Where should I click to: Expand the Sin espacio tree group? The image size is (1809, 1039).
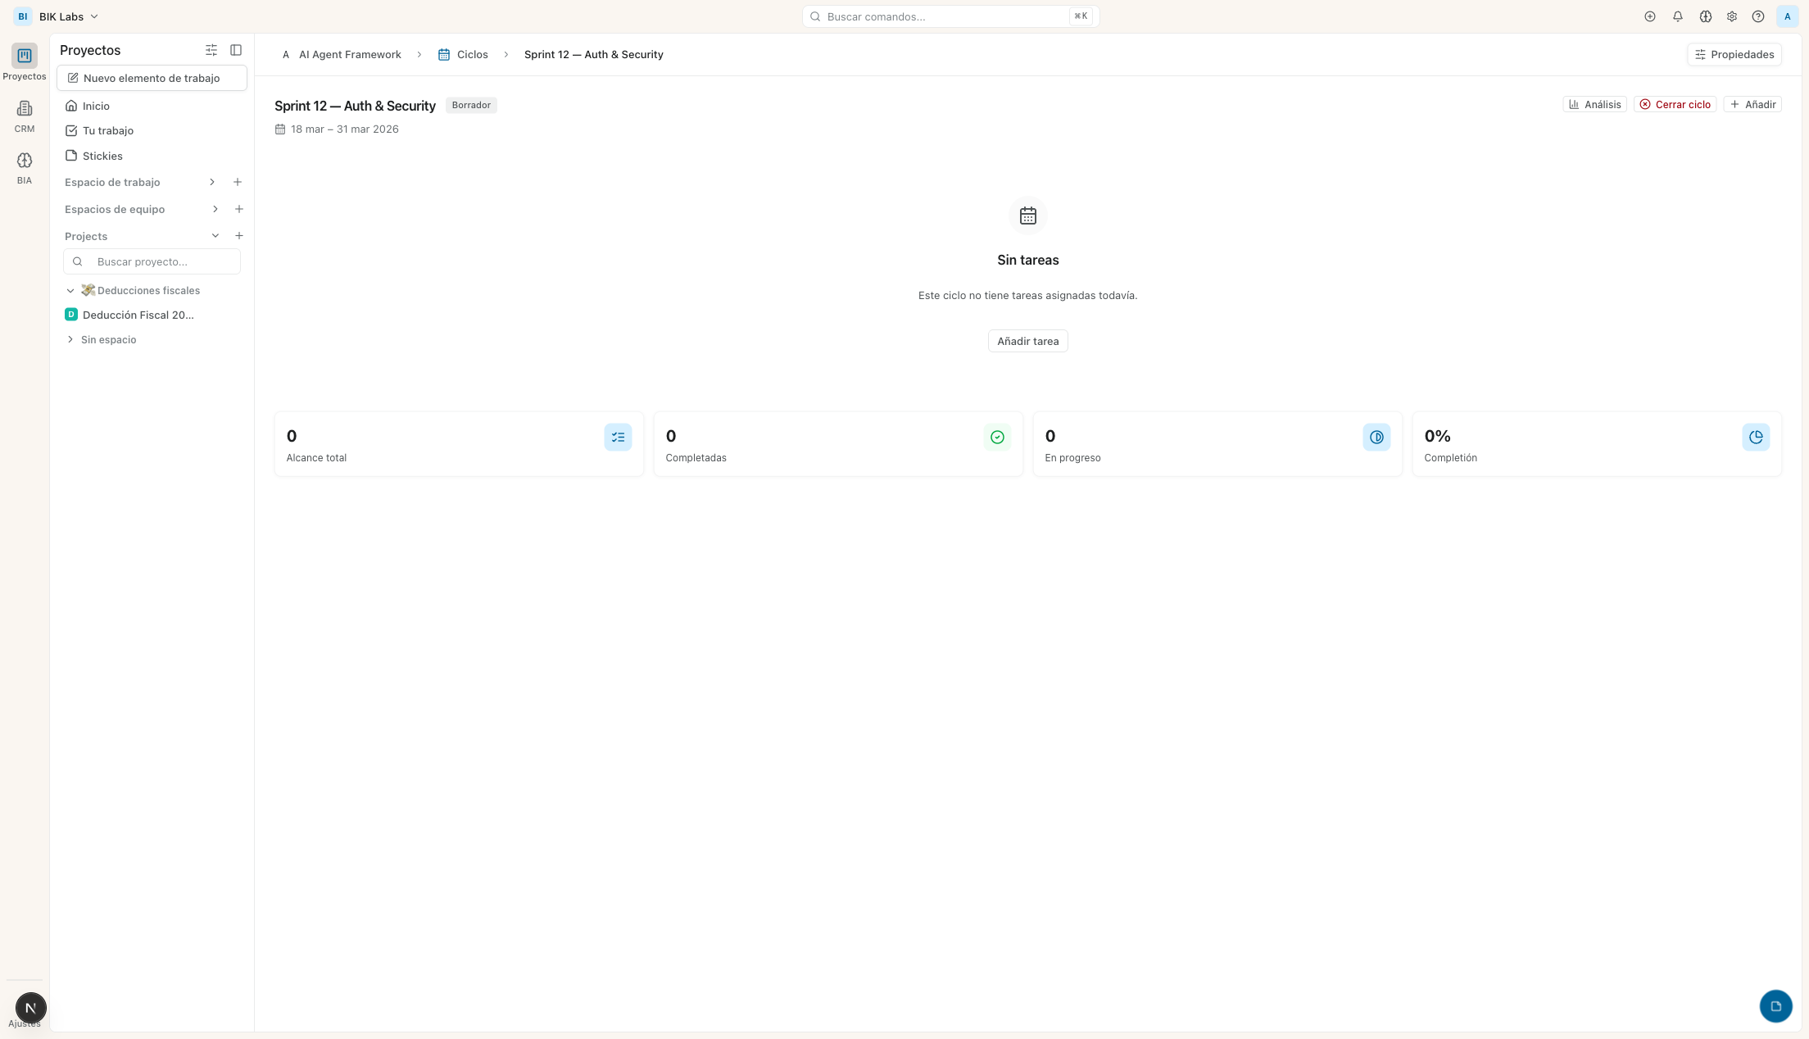(x=70, y=339)
